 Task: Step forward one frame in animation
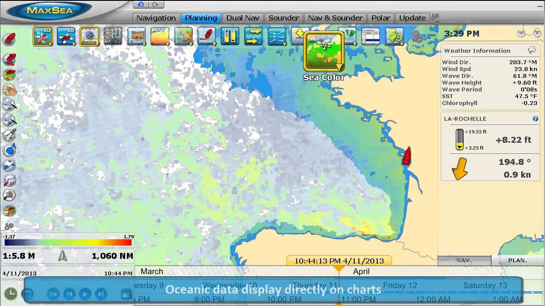101,294
